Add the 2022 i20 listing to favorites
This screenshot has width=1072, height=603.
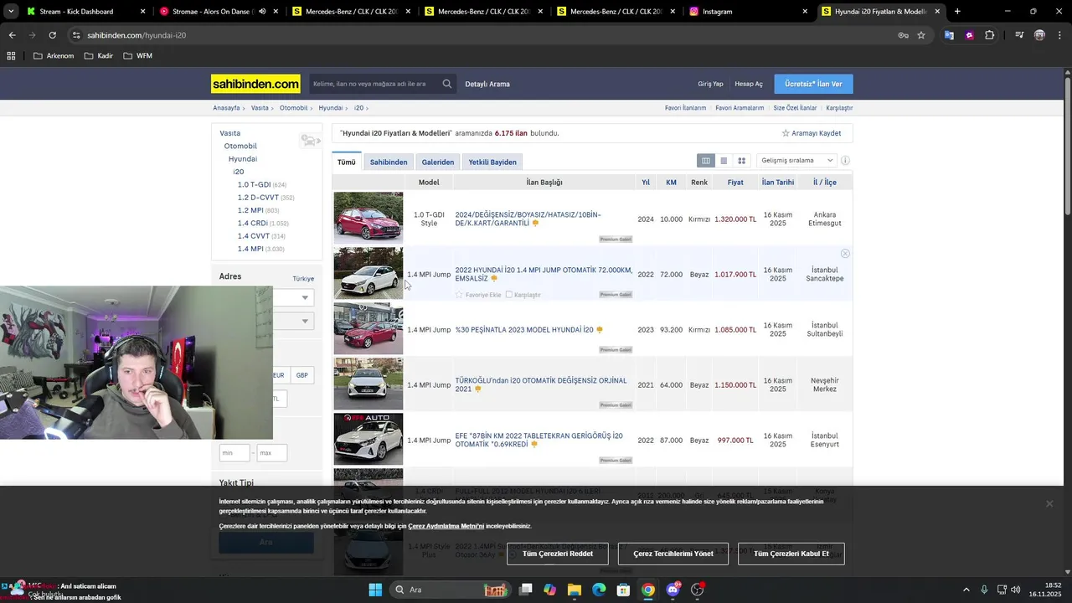click(x=478, y=295)
